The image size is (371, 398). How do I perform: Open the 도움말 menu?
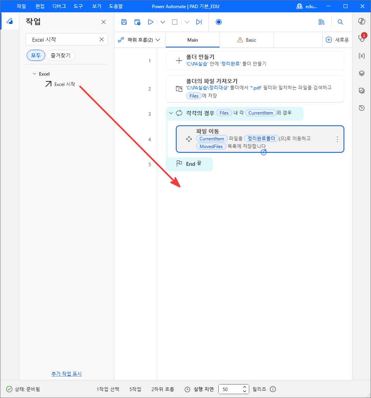[x=116, y=6]
